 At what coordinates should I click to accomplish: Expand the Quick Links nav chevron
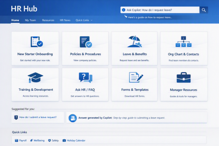click(x=92, y=20)
